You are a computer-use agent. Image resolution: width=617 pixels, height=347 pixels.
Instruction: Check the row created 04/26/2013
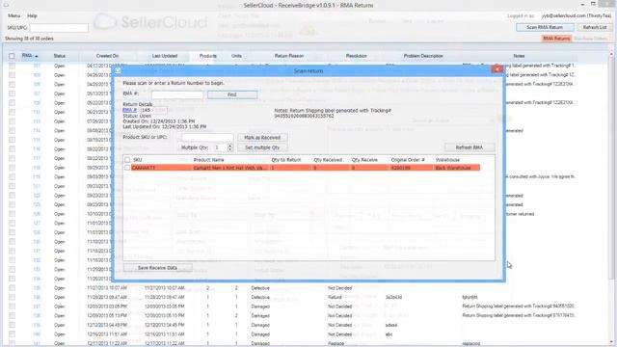click(x=12, y=75)
